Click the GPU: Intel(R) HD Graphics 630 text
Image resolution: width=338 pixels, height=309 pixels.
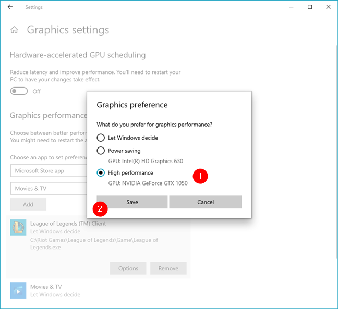(x=146, y=161)
